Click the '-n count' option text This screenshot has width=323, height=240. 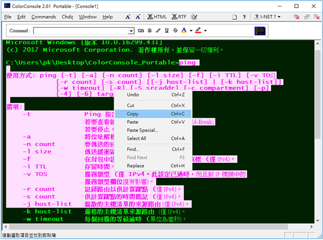coord(39,144)
